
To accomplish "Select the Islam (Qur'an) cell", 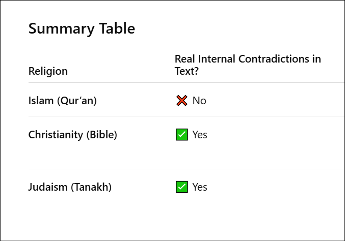I will [63, 101].
